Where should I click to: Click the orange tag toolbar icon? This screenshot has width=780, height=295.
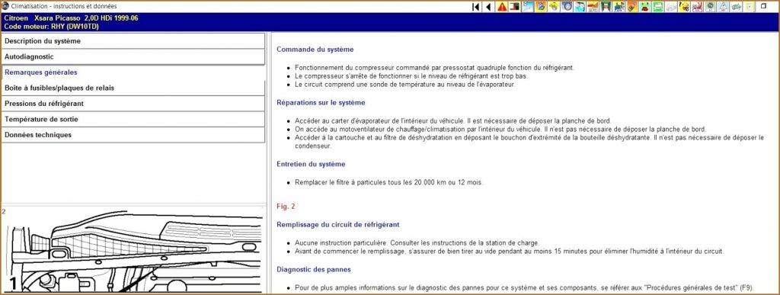pos(631,7)
